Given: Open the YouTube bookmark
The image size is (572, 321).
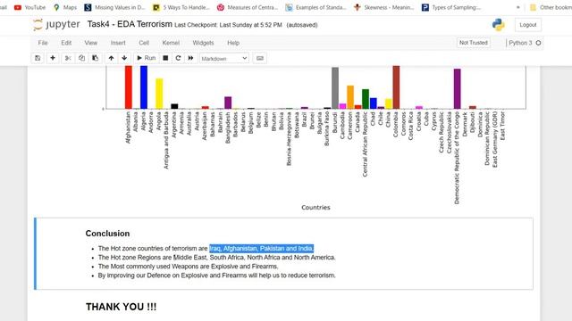Looking at the screenshot, I should (29, 7).
